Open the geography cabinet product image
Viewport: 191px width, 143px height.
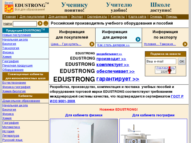click(x=153, y=131)
